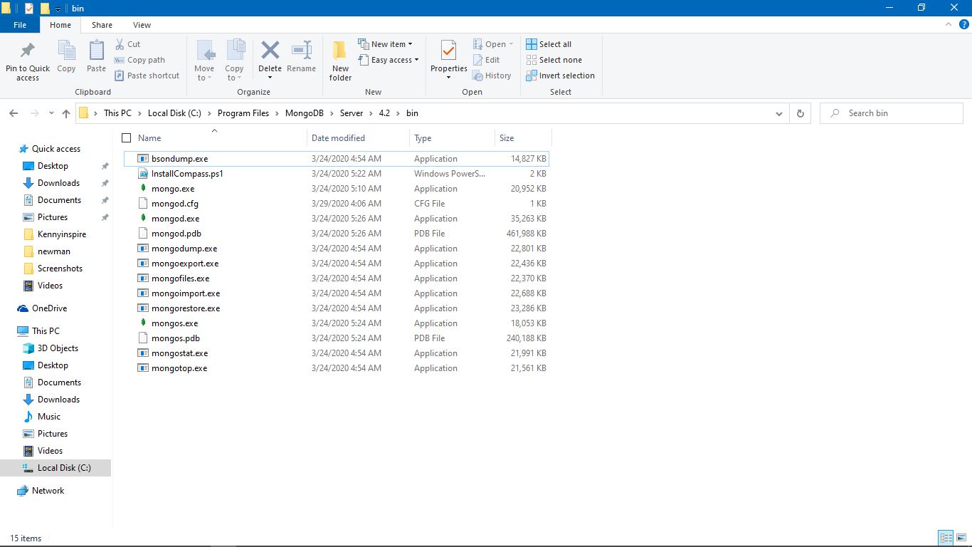The height and width of the screenshot is (547, 972).
Task: Click the Help question mark icon
Action: [964, 24]
